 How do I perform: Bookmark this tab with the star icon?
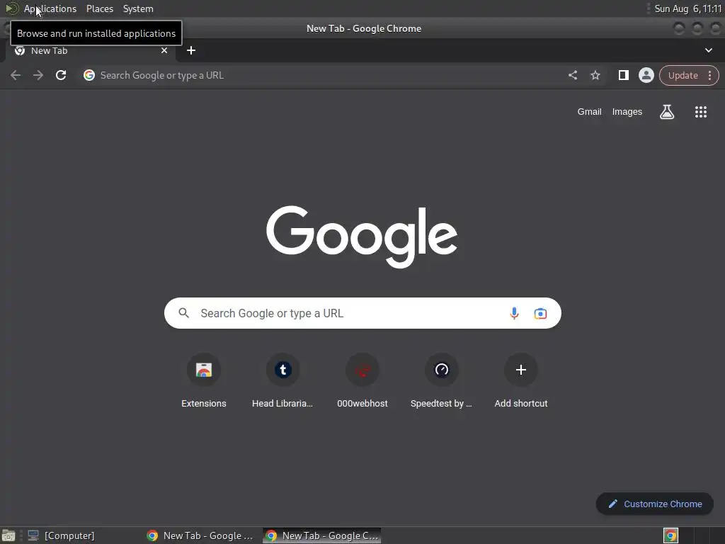595,75
